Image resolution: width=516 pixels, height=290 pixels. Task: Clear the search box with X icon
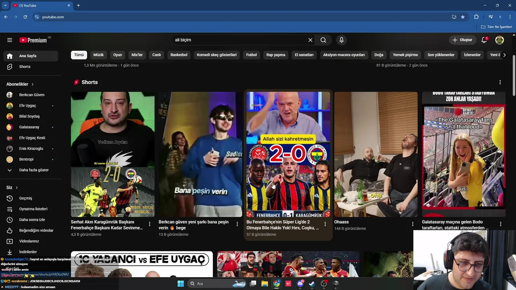pos(310,40)
